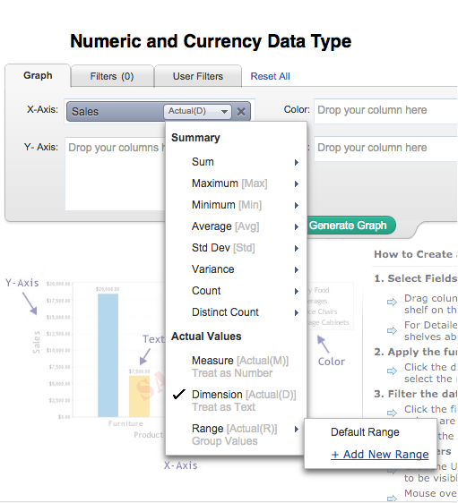
Task: Click the blue Furniture bar in chart
Action: coord(108,355)
